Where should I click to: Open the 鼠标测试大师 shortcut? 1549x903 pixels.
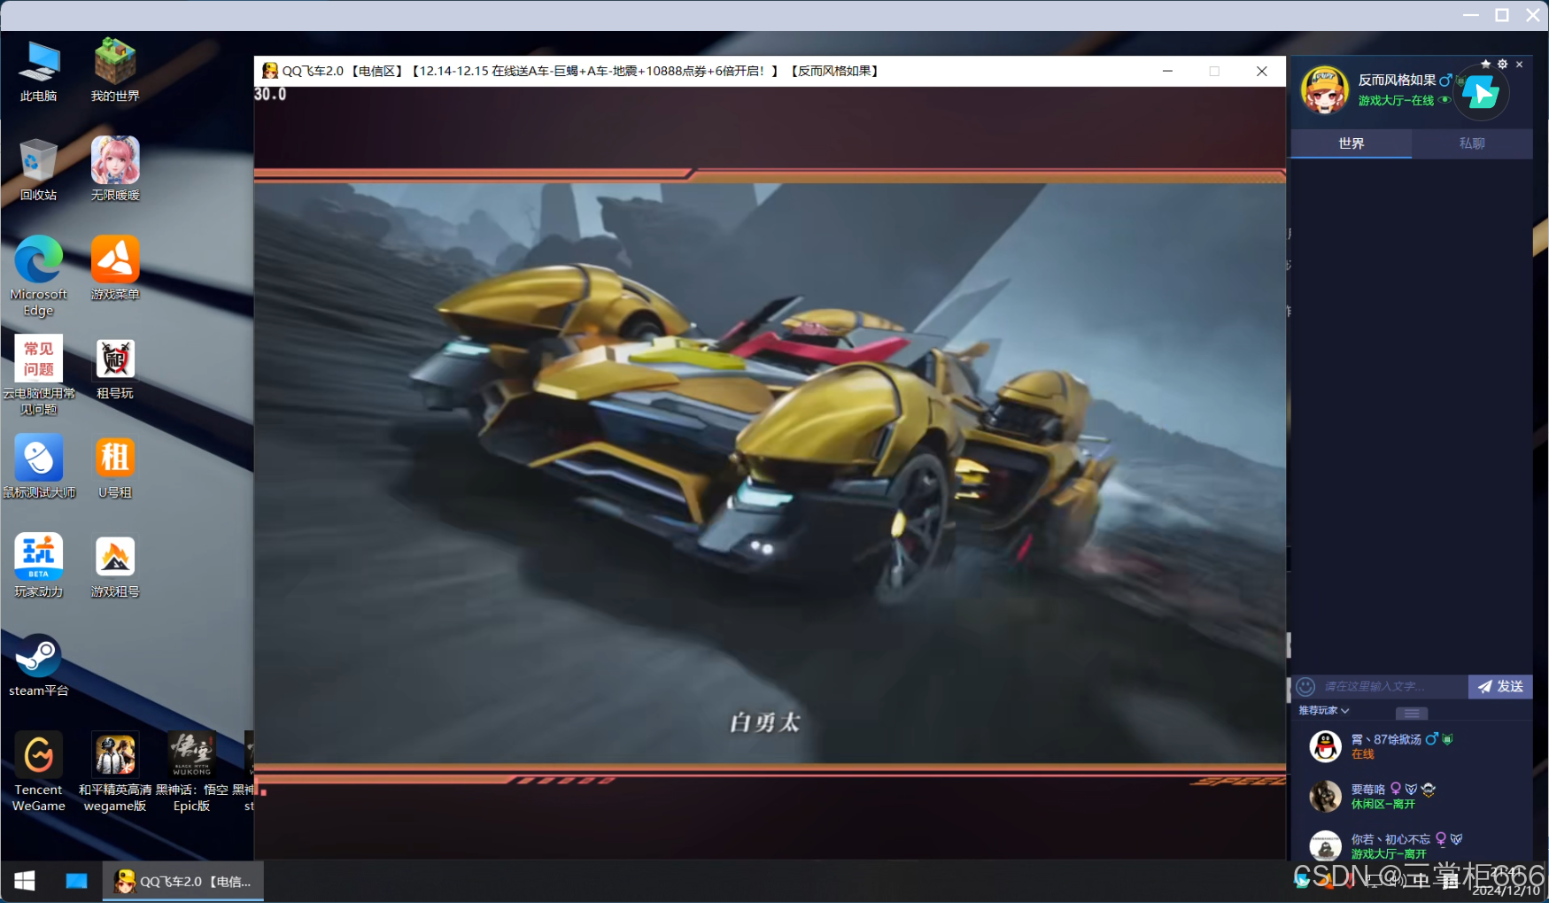[39, 467]
